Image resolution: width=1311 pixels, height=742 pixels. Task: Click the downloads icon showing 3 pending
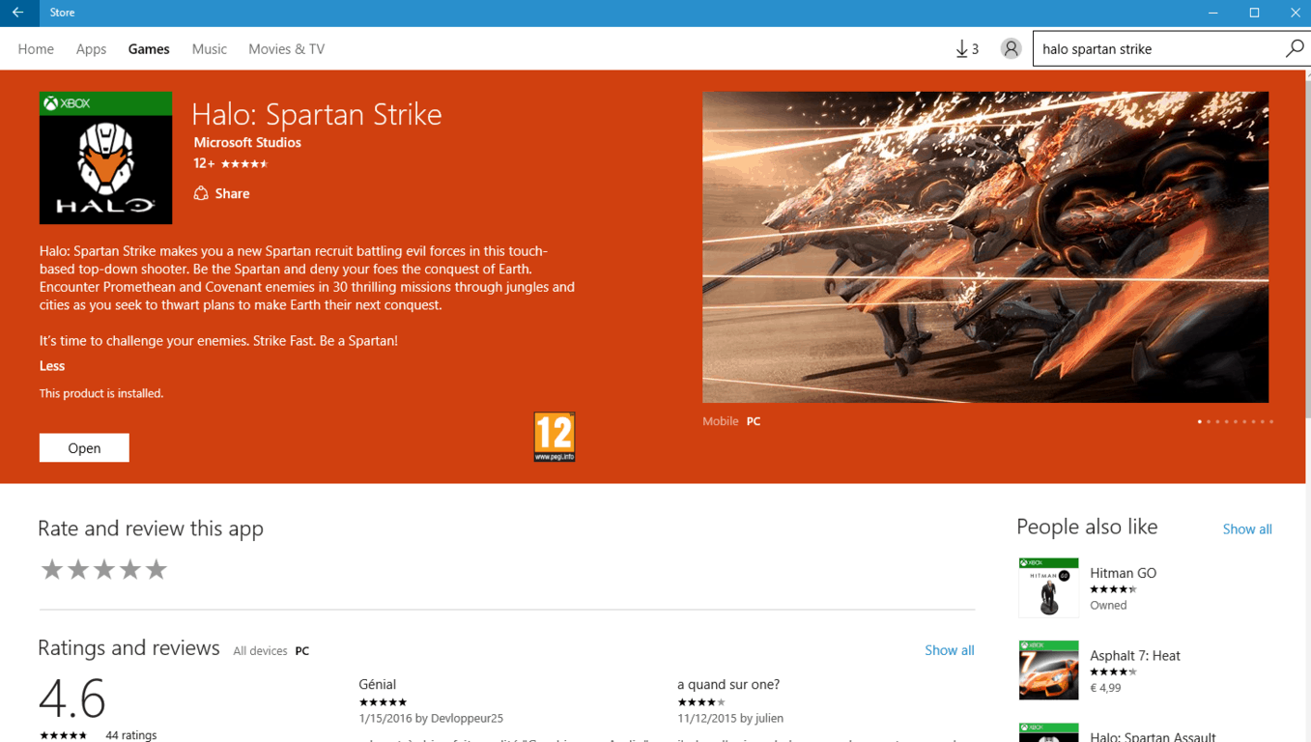click(963, 47)
